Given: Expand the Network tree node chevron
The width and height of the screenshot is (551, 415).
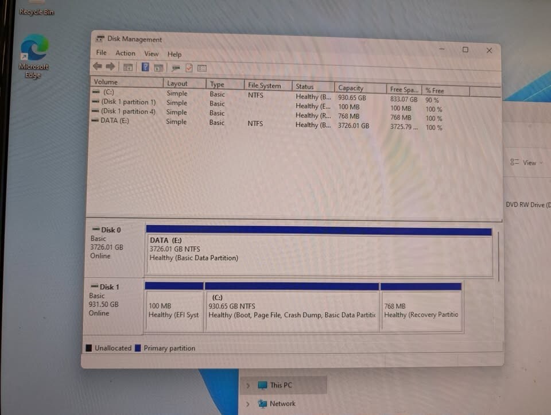Looking at the screenshot, I should tap(248, 404).
